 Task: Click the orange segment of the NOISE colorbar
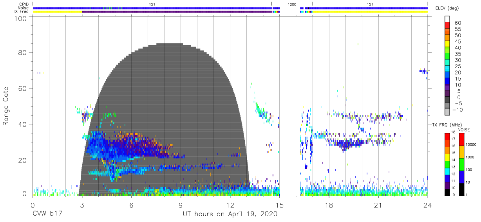462,152
